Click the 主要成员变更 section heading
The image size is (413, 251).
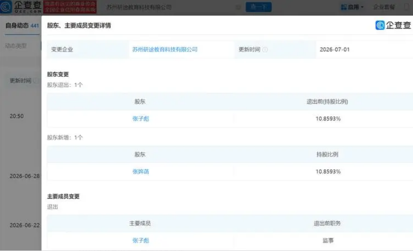[x=63, y=196]
